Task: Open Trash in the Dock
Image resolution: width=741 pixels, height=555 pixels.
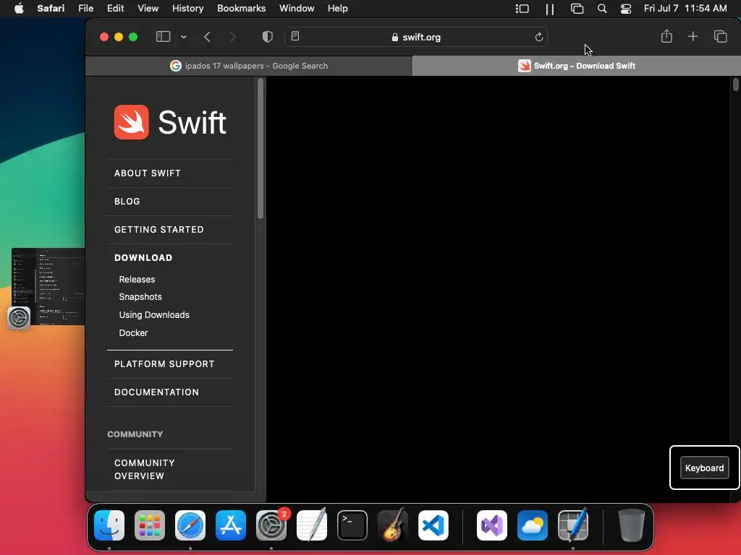Action: pyautogui.click(x=631, y=525)
